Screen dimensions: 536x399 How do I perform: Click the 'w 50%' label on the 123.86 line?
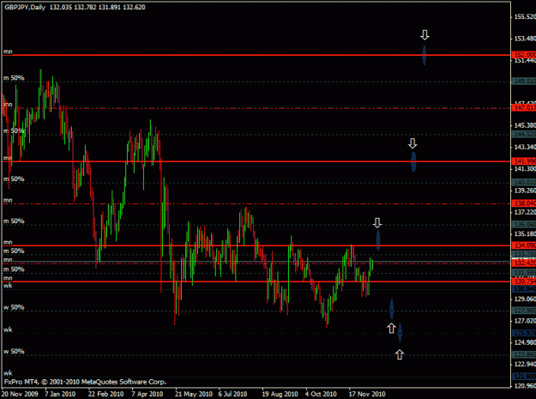(14, 351)
